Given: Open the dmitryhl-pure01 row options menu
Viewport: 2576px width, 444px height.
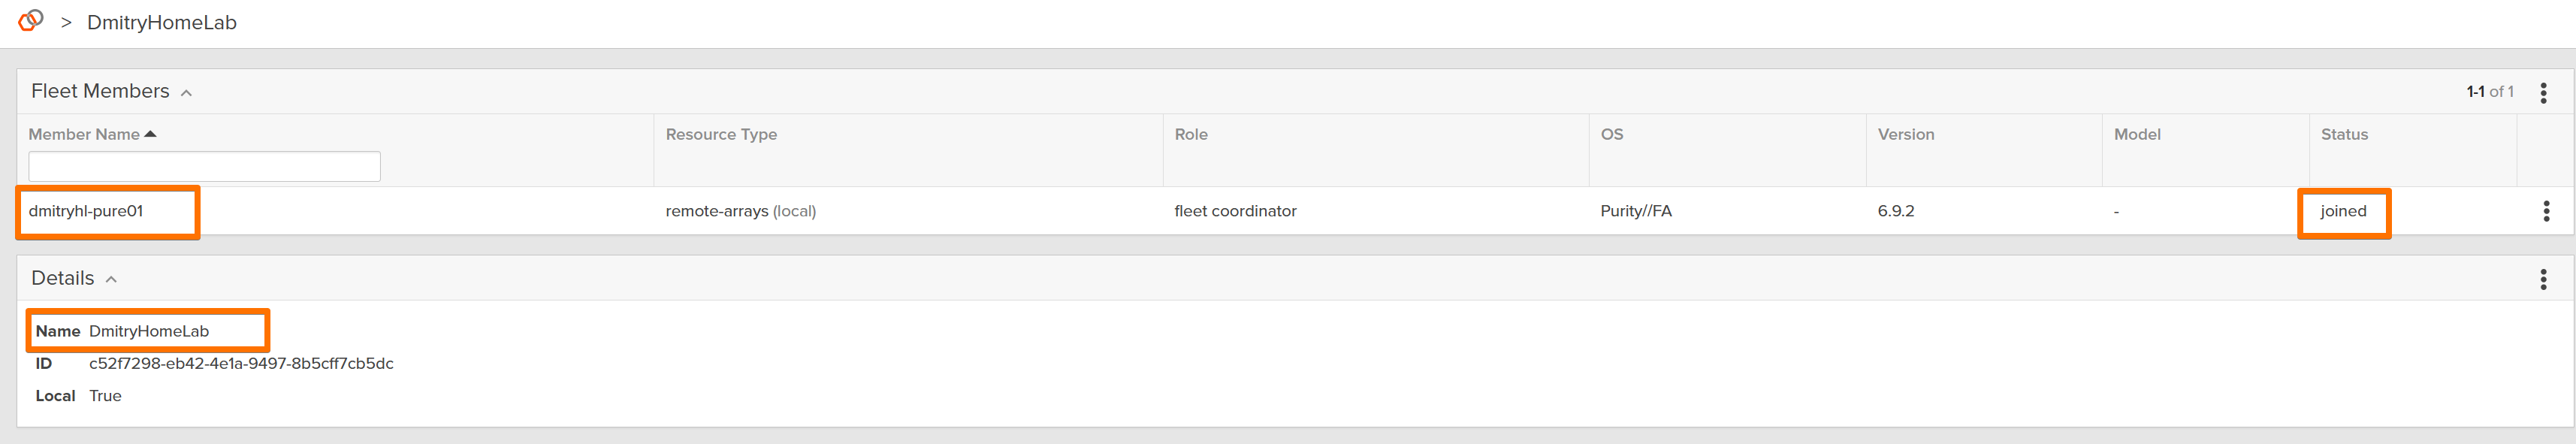Looking at the screenshot, I should pyautogui.click(x=2546, y=211).
